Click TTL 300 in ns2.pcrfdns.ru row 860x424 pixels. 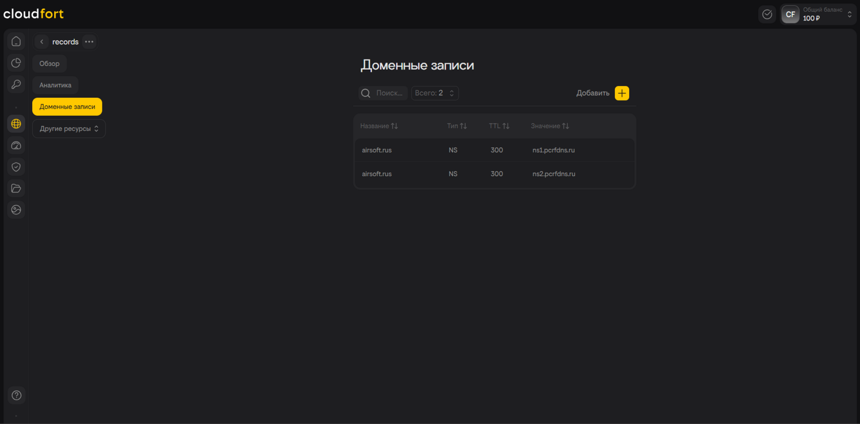497,174
